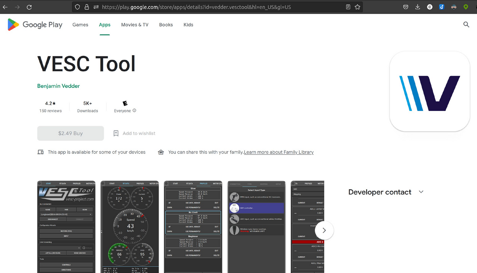Show next screenshots with arrow

[x=324, y=231]
